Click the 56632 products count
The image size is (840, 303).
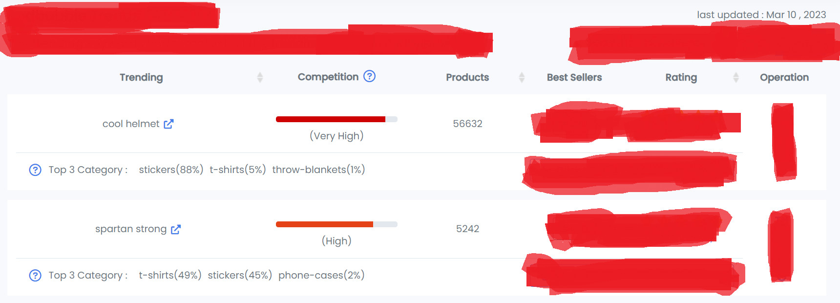pyautogui.click(x=467, y=124)
